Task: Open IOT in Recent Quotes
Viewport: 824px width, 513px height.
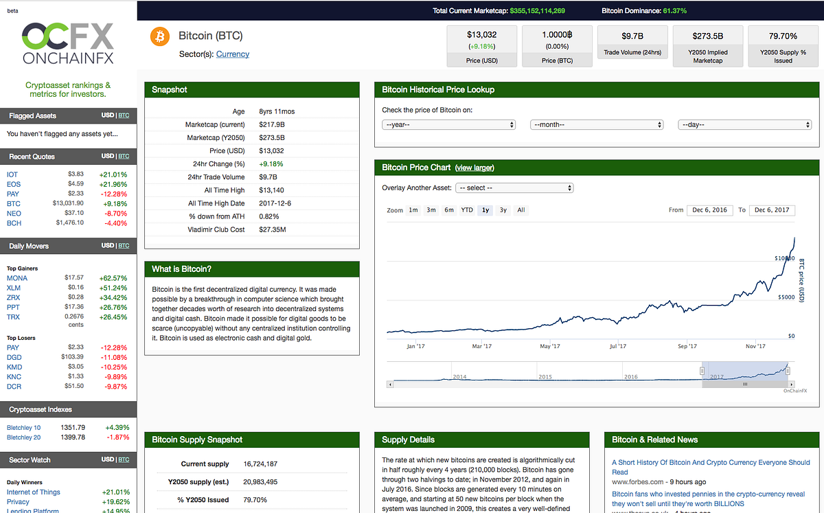Action: coord(12,174)
